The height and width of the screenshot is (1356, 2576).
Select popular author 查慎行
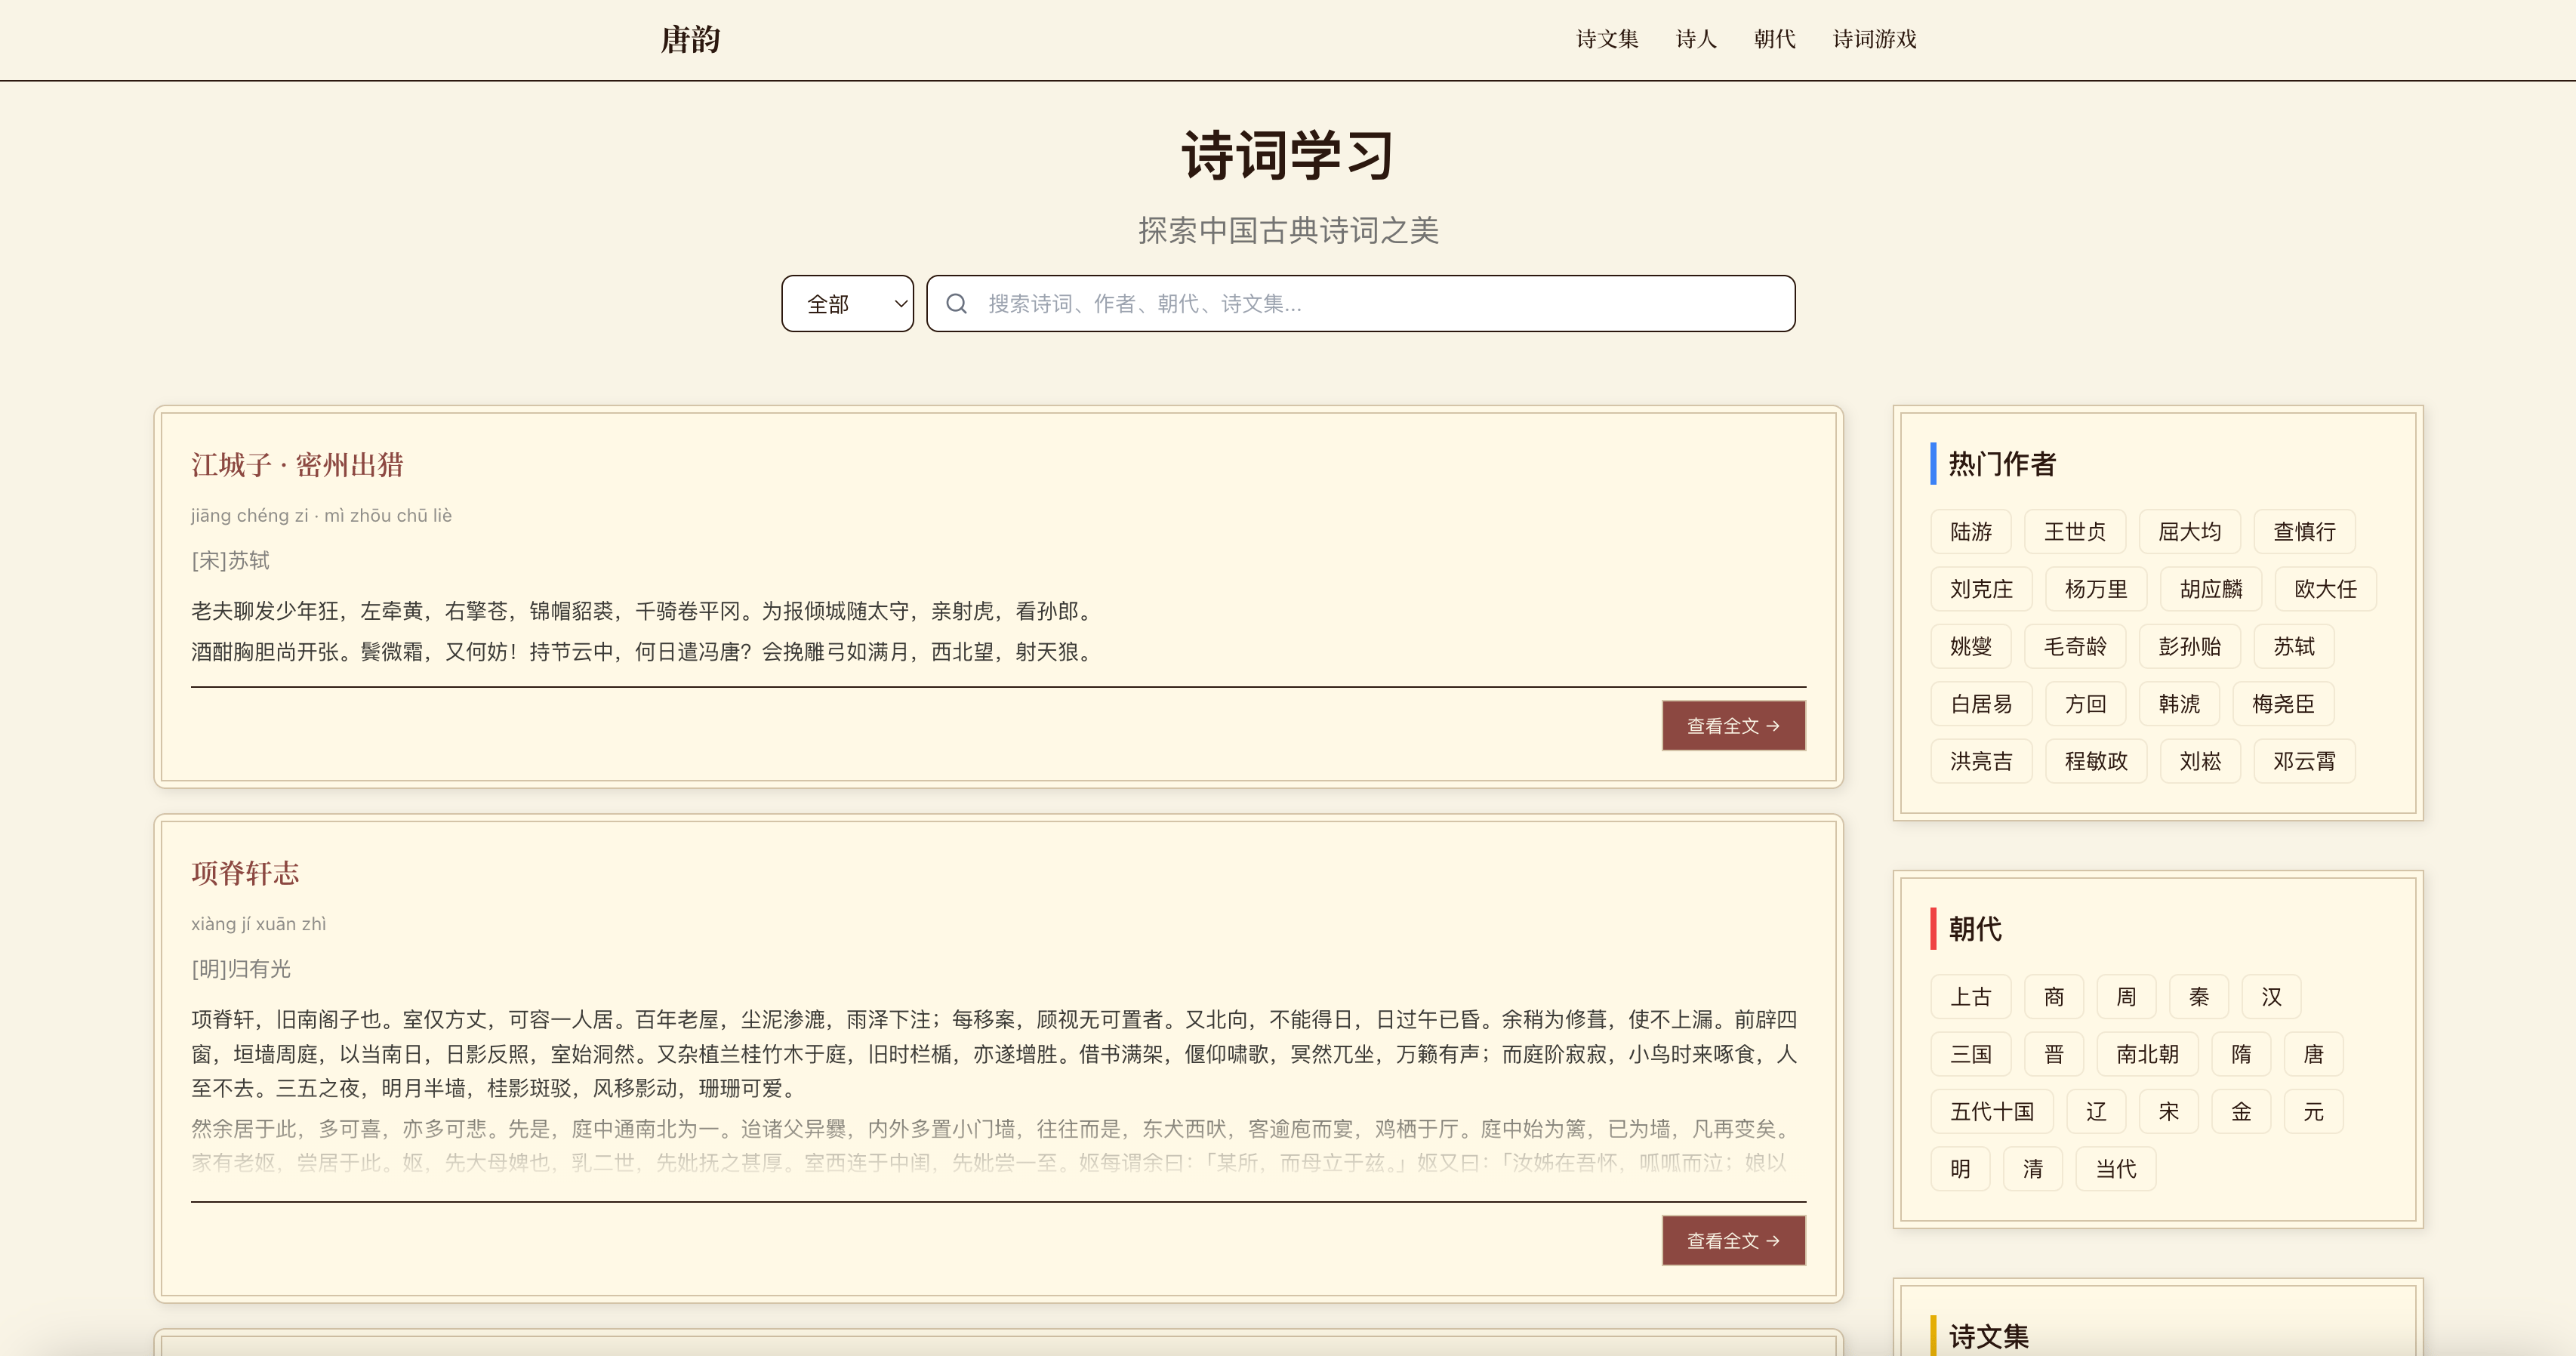coord(2305,532)
